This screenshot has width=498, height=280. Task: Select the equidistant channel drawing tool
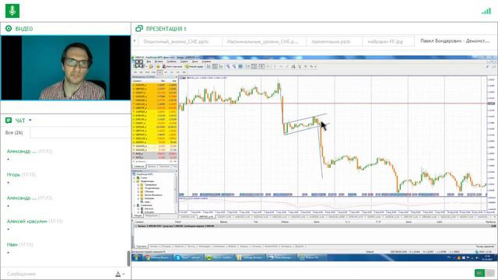pos(293,67)
